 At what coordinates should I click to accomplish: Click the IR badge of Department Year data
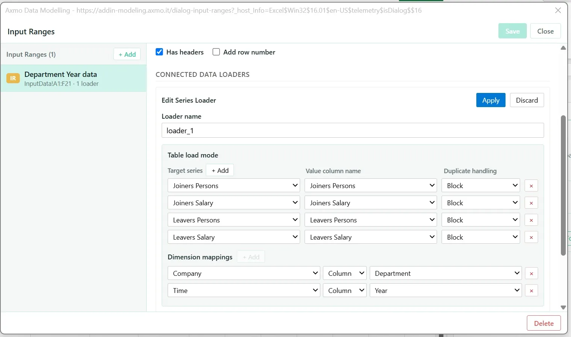pos(13,78)
